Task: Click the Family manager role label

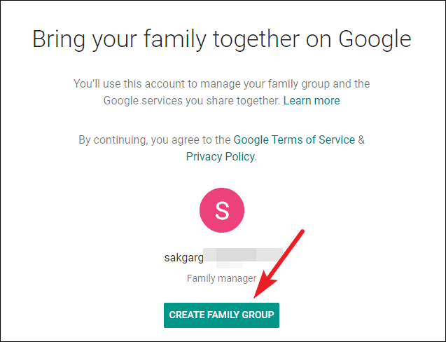Action: pos(221,278)
